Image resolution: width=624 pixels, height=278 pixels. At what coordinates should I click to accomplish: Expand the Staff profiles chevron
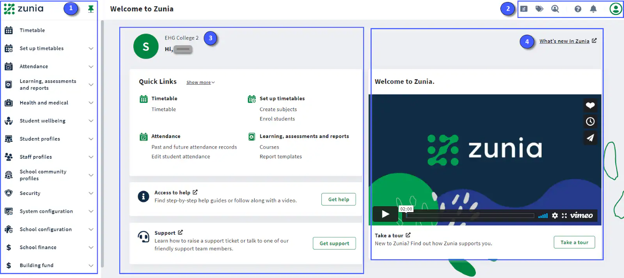click(91, 157)
